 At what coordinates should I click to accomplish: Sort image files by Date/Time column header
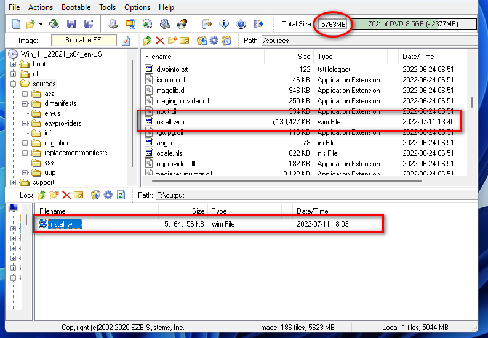[x=433, y=57]
